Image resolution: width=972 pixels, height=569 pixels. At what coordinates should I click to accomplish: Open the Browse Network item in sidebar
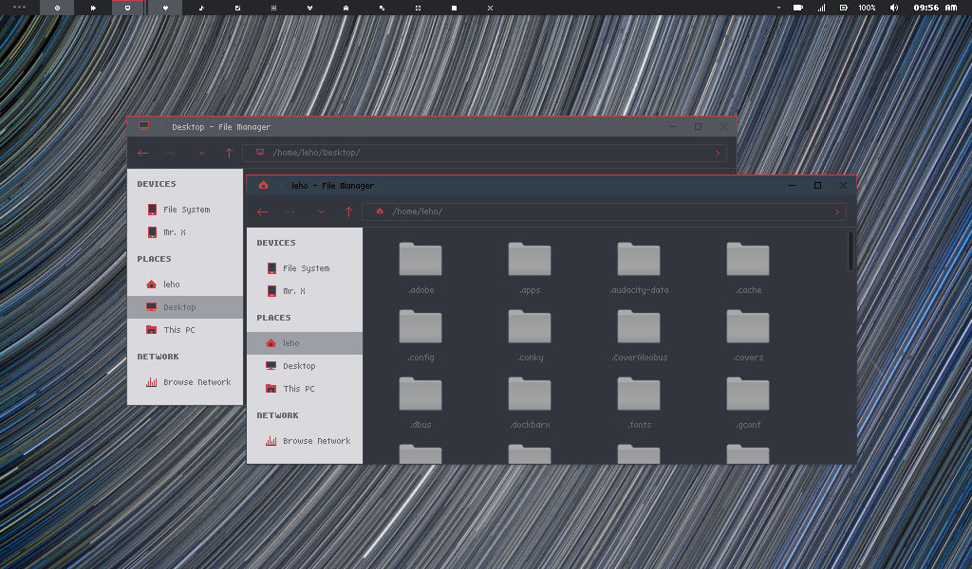318,440
